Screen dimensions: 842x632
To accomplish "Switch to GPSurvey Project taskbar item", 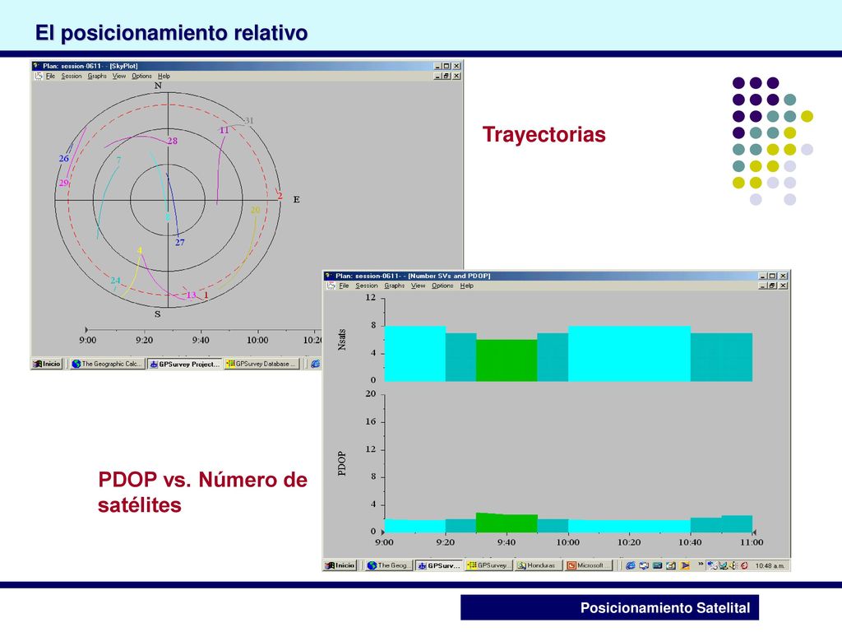I will [x=185, y=364].
